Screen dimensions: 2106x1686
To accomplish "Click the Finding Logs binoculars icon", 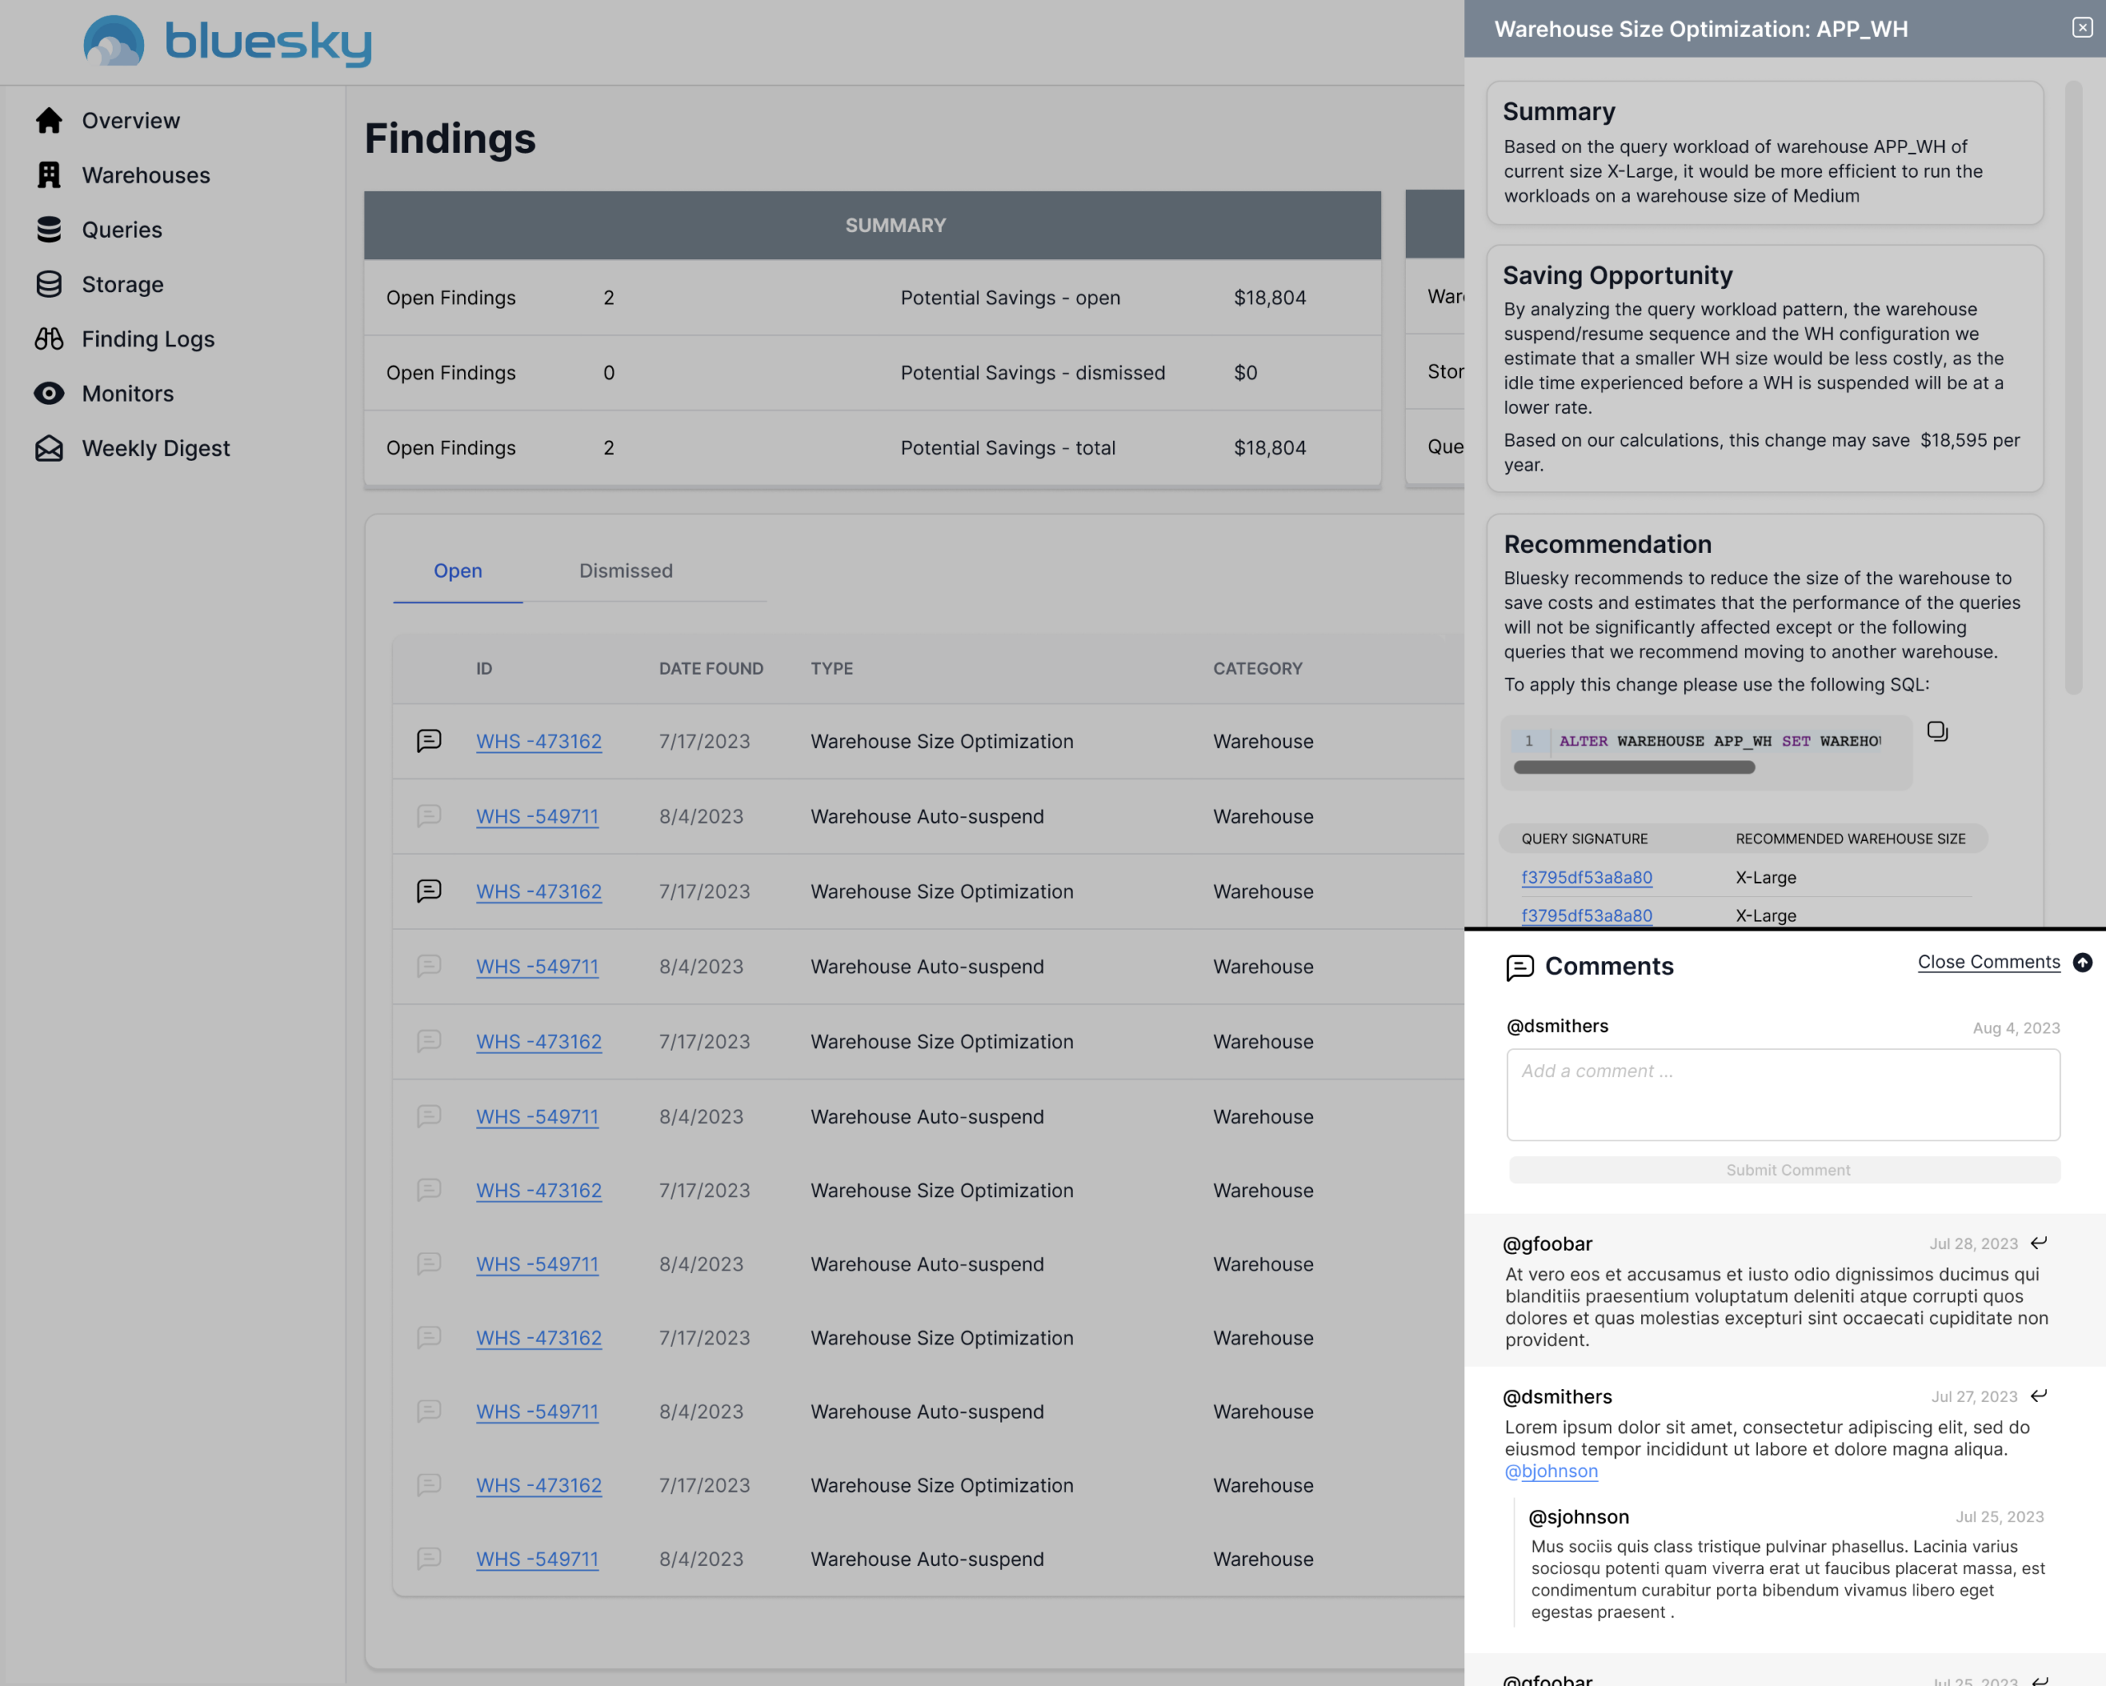I will point(49,339).
